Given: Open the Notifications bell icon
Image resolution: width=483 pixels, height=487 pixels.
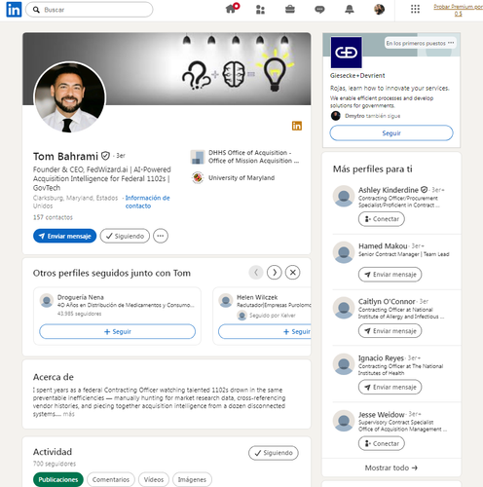Looking at the screenshot, I should [x=350, y=9].
